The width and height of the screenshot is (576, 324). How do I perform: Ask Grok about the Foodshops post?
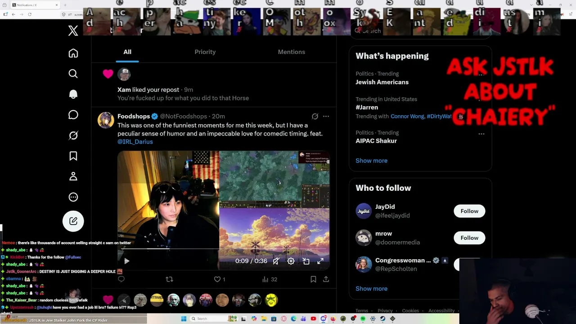pos(315,117)
